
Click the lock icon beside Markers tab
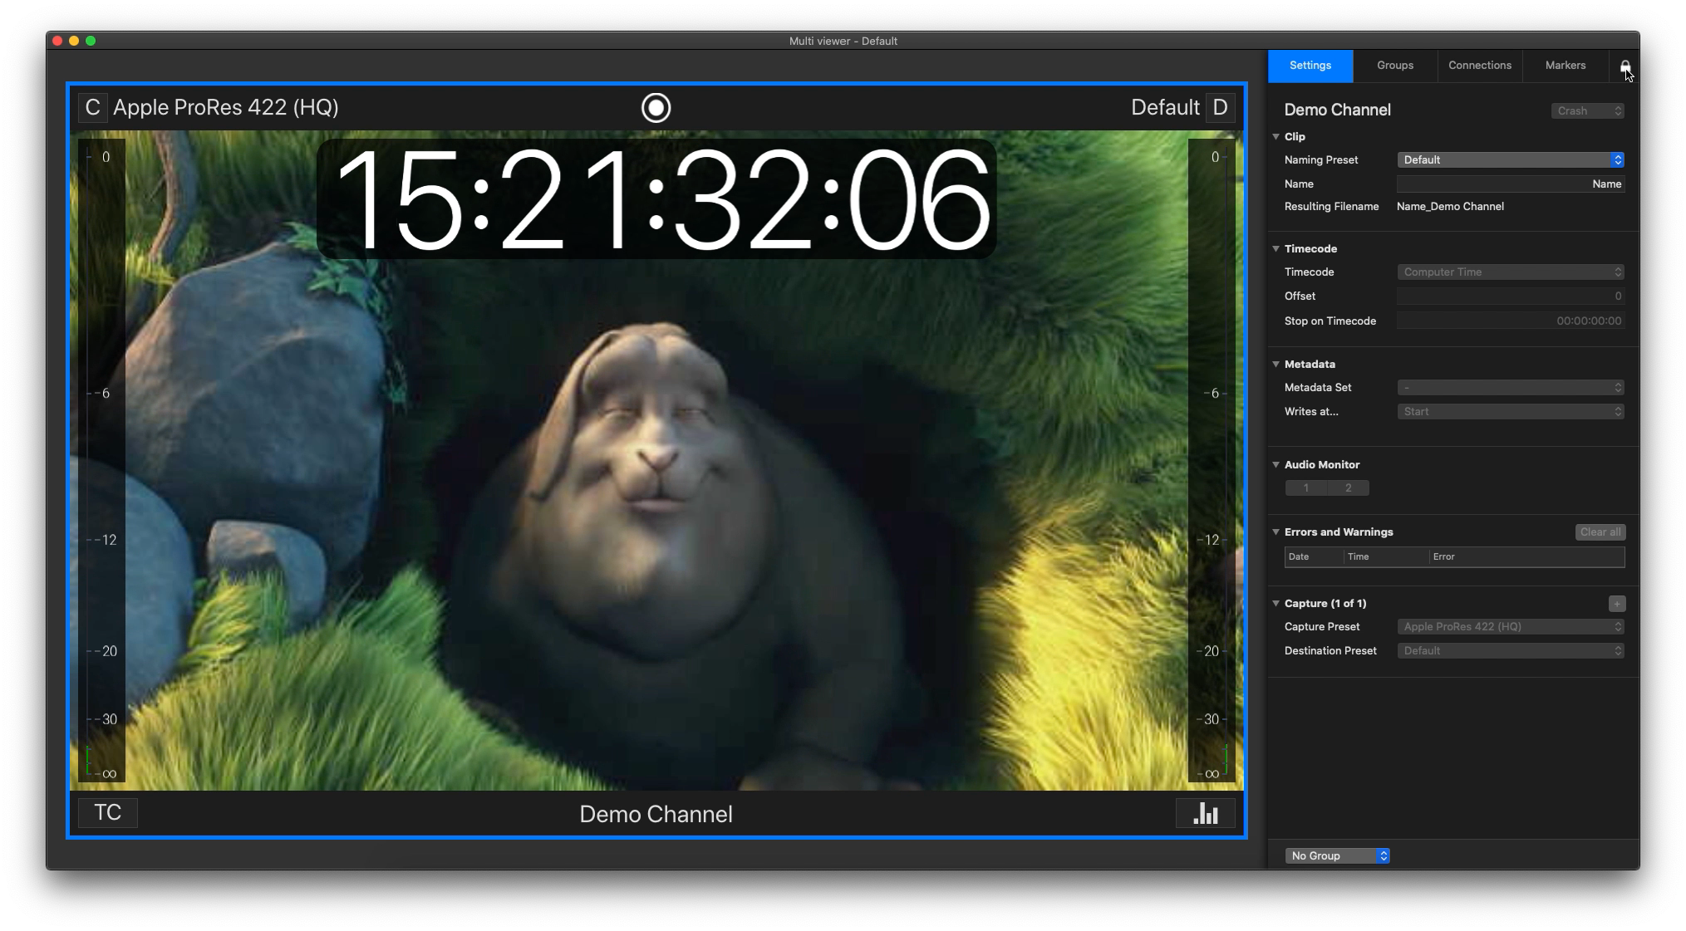(1625, 66)
